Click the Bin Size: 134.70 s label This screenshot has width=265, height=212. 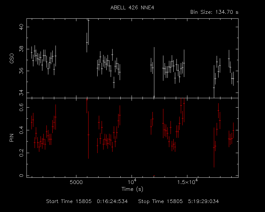click(x=214, y=12)
